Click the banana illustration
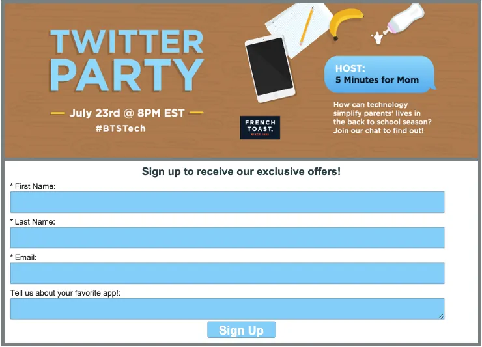 [345, 24]
